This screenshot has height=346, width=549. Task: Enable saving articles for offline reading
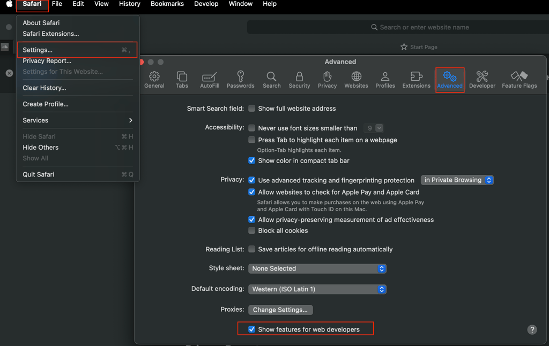point(251,249)
